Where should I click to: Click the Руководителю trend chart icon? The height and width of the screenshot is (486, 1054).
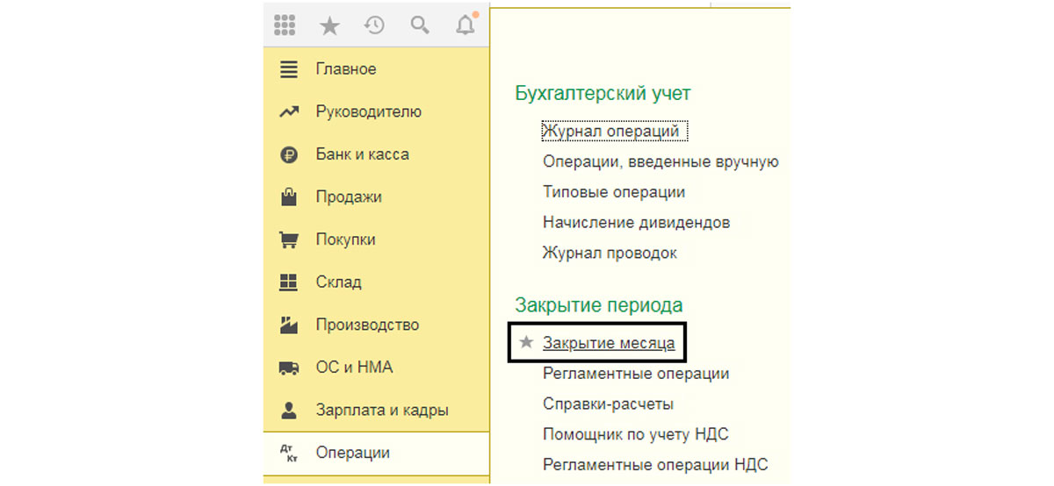pos(288,112)
